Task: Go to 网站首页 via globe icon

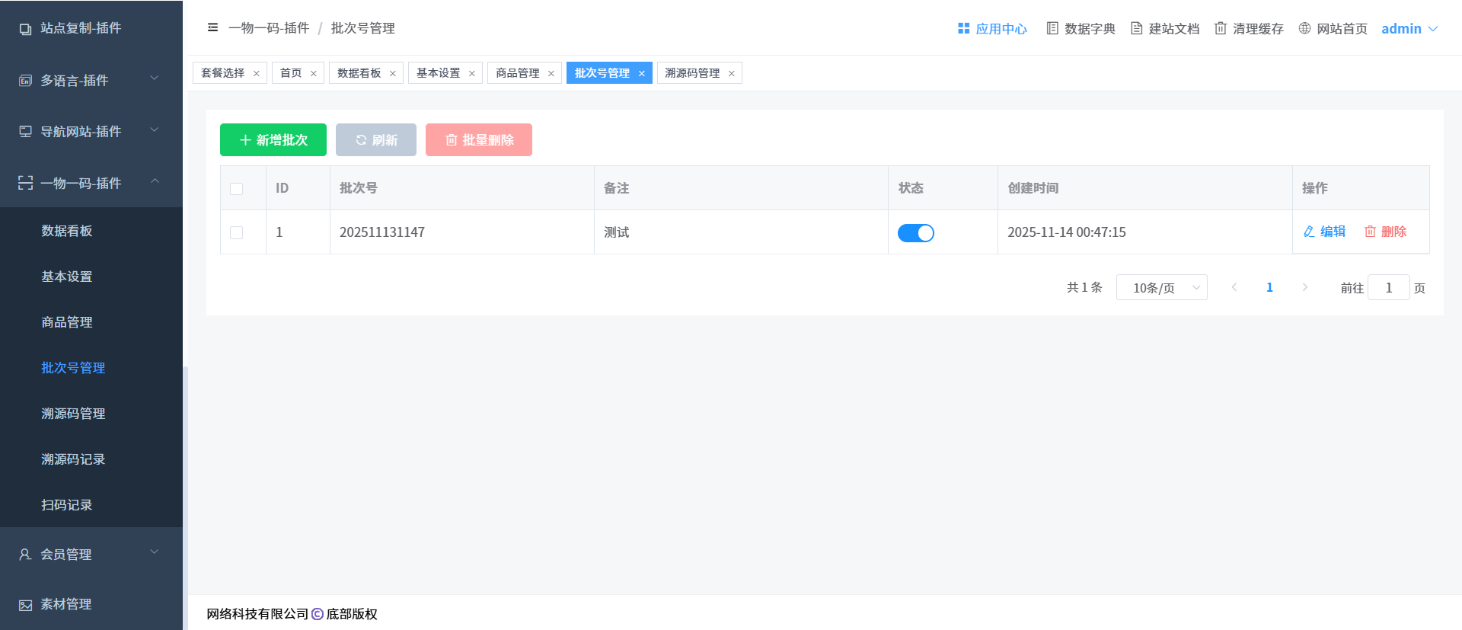Action: coord(1304,28)
